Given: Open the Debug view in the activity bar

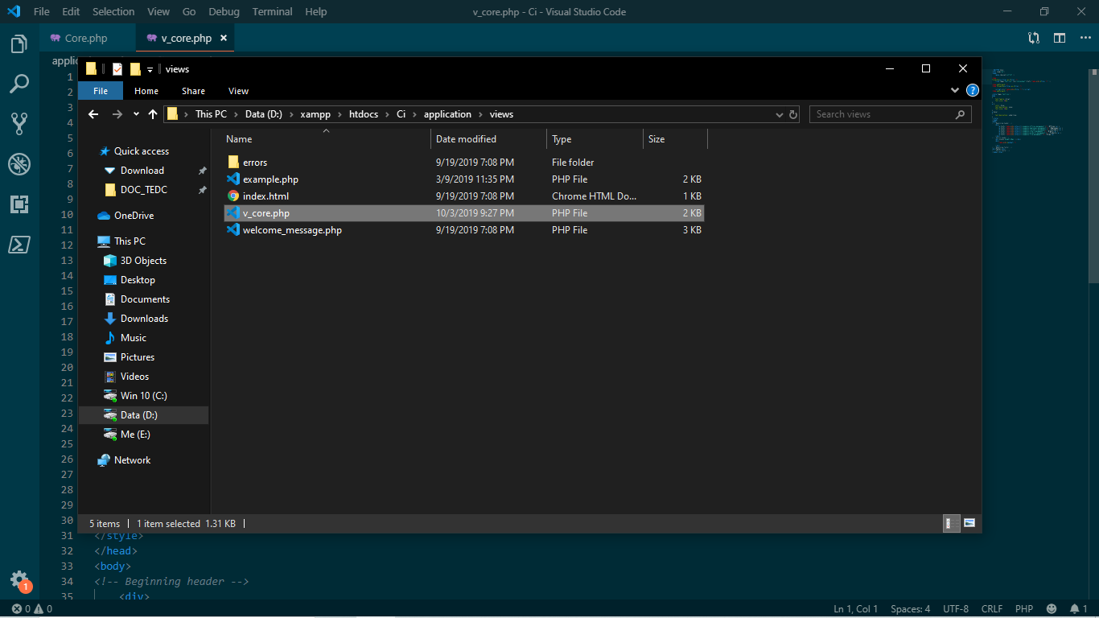Looking at the screenshot, I should 19,164.
